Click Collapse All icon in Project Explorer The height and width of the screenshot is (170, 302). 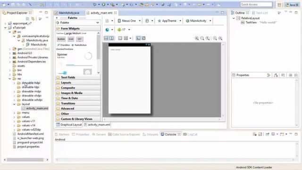tap(27, 19)
